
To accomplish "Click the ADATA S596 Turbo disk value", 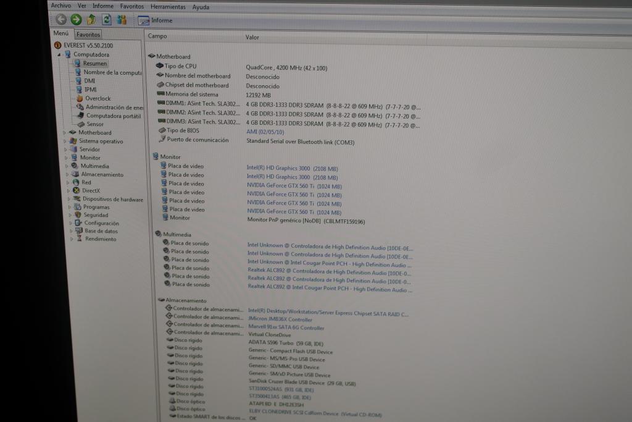I will [x=286, y=343].
